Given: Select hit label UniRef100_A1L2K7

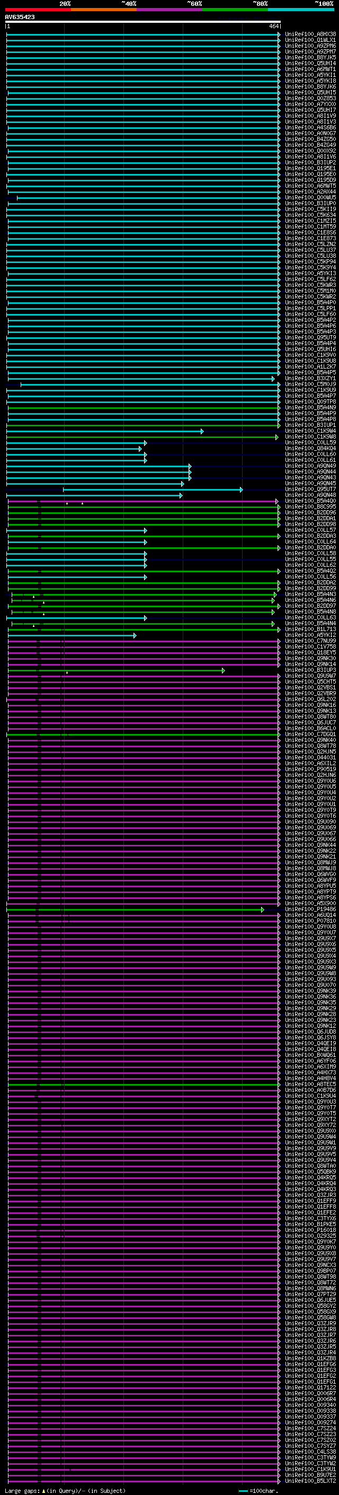Looking at the screenshot, I should (310, 367).
